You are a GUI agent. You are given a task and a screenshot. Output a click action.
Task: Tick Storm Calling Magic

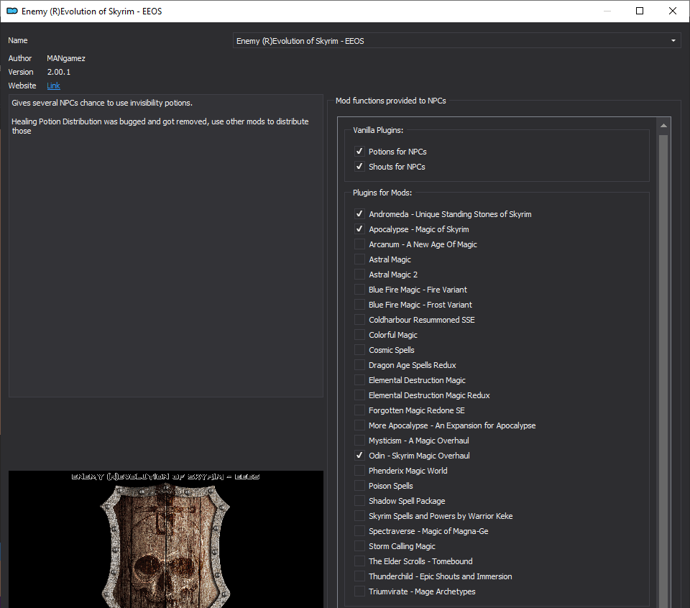pyautogui.click(x=359, y=546)
